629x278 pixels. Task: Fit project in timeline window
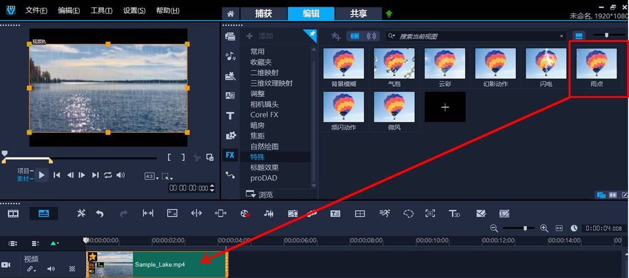coord(559,228)
